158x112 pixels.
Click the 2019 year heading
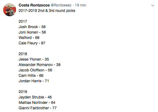23,92
